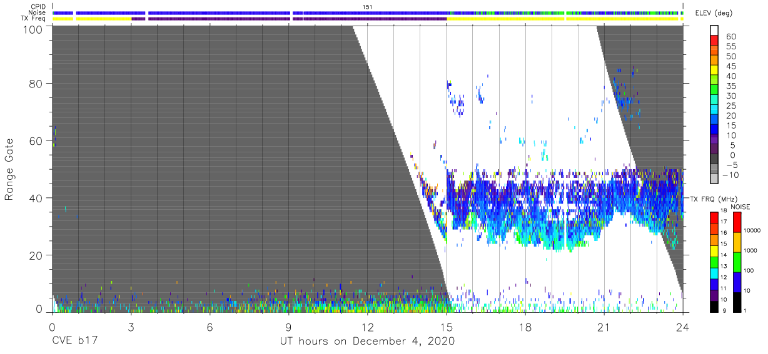
Task: Click NOISE legend label '10000'
Action: [752, 230]
